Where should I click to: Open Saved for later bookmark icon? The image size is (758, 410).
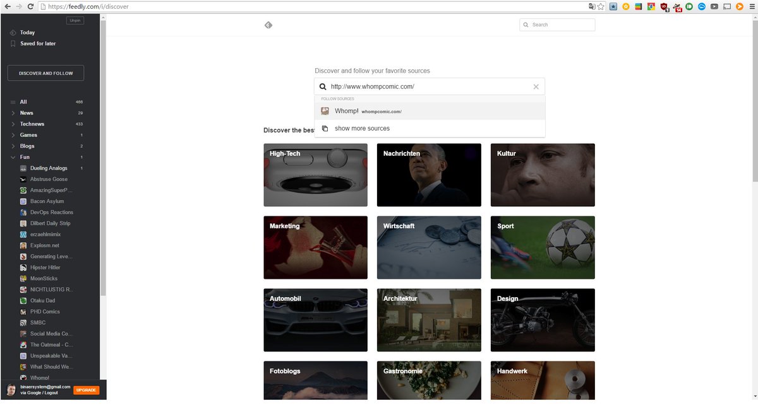click(13, 44)
